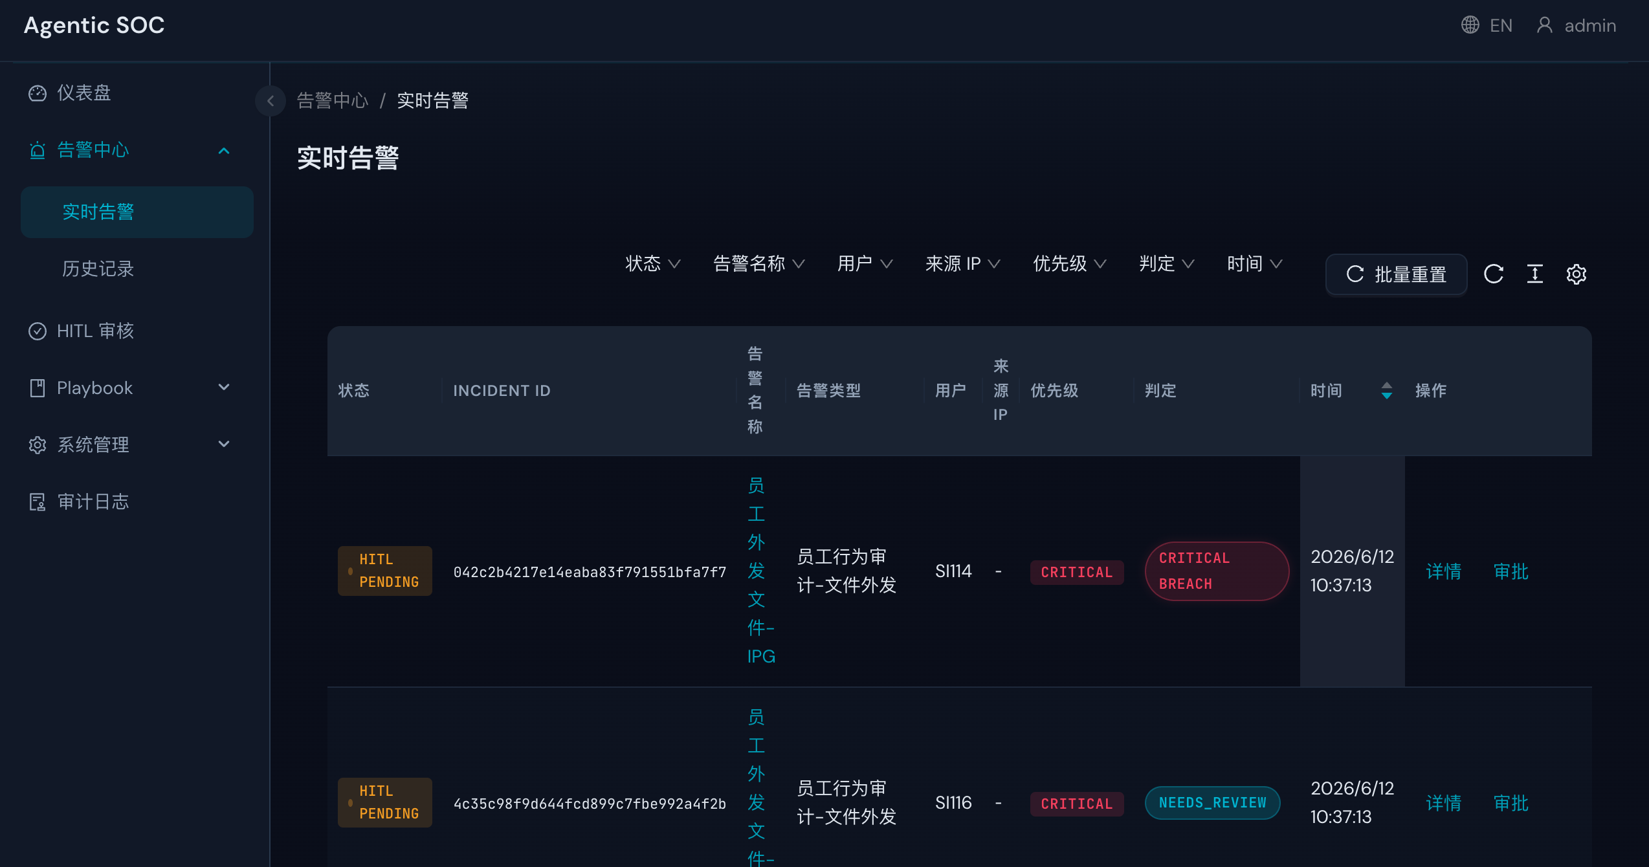Open 历史记录 in the sidebar
The image size is (1649, 867).
(137, 269)
